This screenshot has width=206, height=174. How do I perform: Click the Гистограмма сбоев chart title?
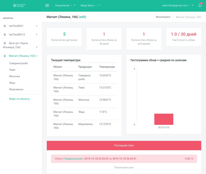pos(158,60)
